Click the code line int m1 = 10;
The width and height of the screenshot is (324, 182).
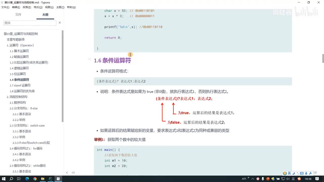[x=116, y=161]
